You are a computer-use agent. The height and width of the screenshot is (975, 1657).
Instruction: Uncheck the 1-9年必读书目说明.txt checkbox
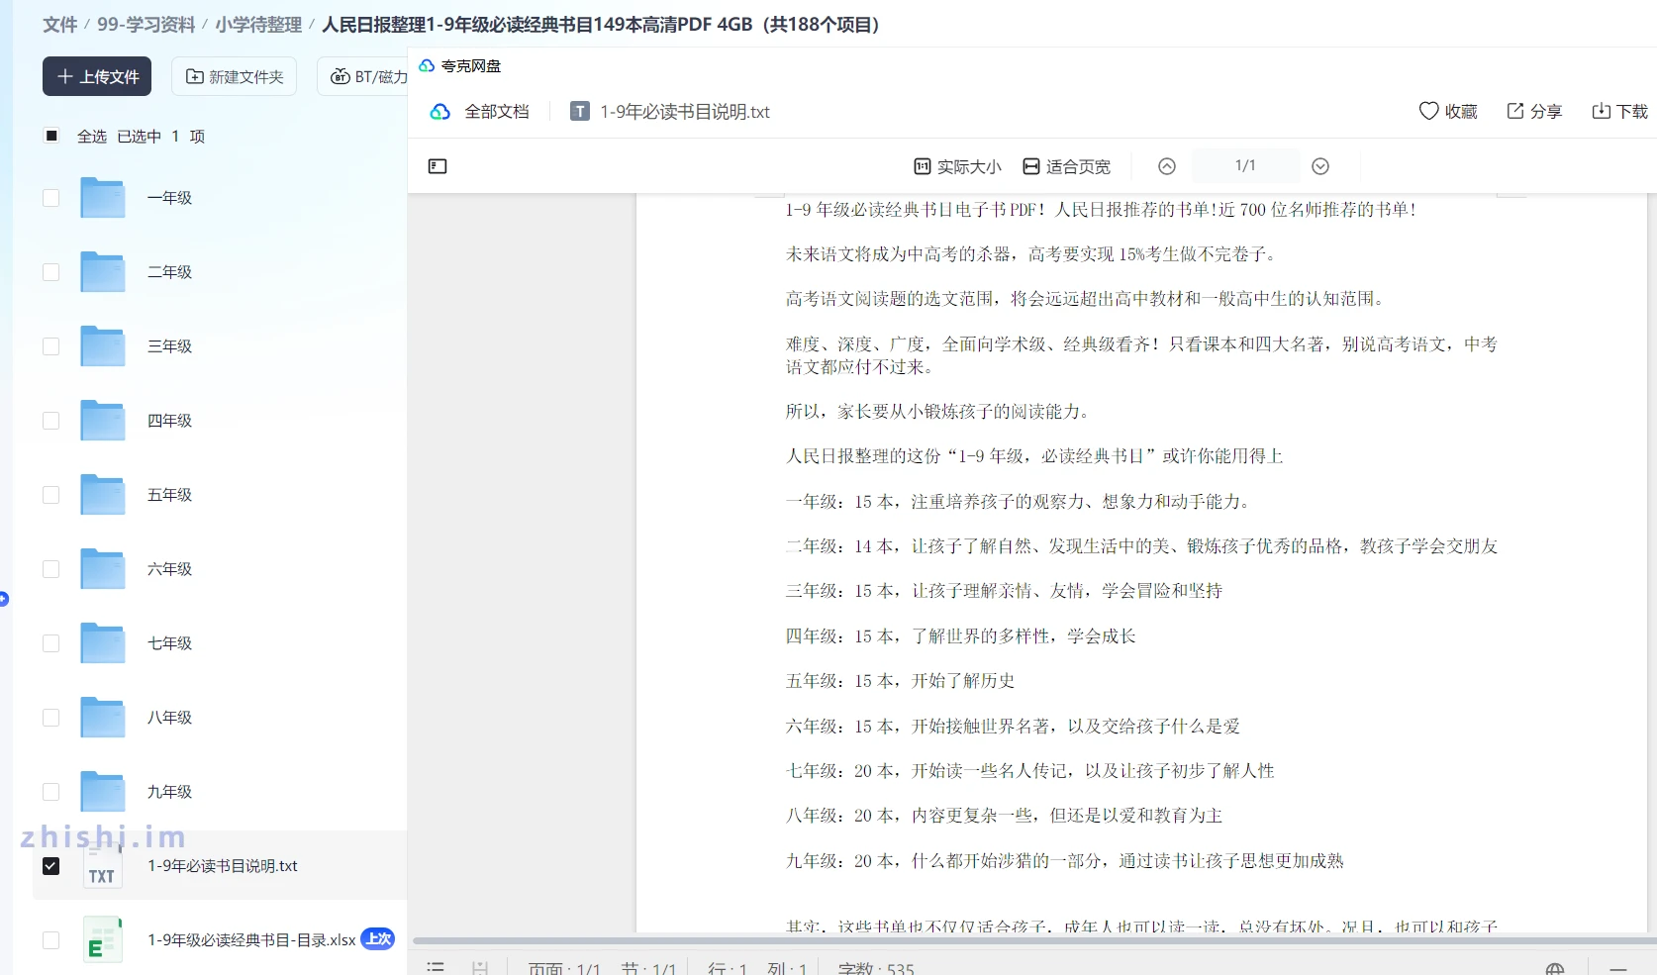(51, 866)
